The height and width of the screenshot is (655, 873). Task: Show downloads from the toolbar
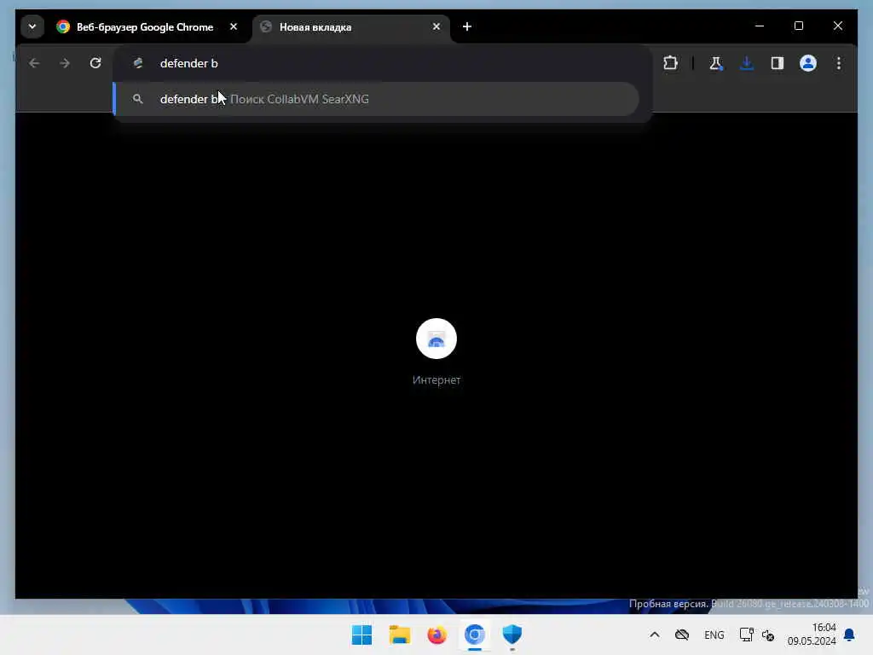tap(747, 63)
